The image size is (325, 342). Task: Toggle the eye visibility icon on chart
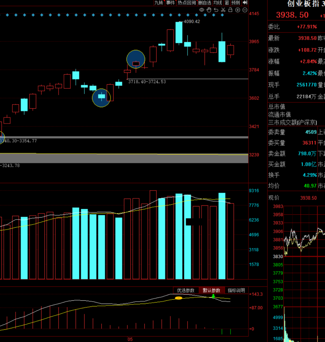[202, 10]
